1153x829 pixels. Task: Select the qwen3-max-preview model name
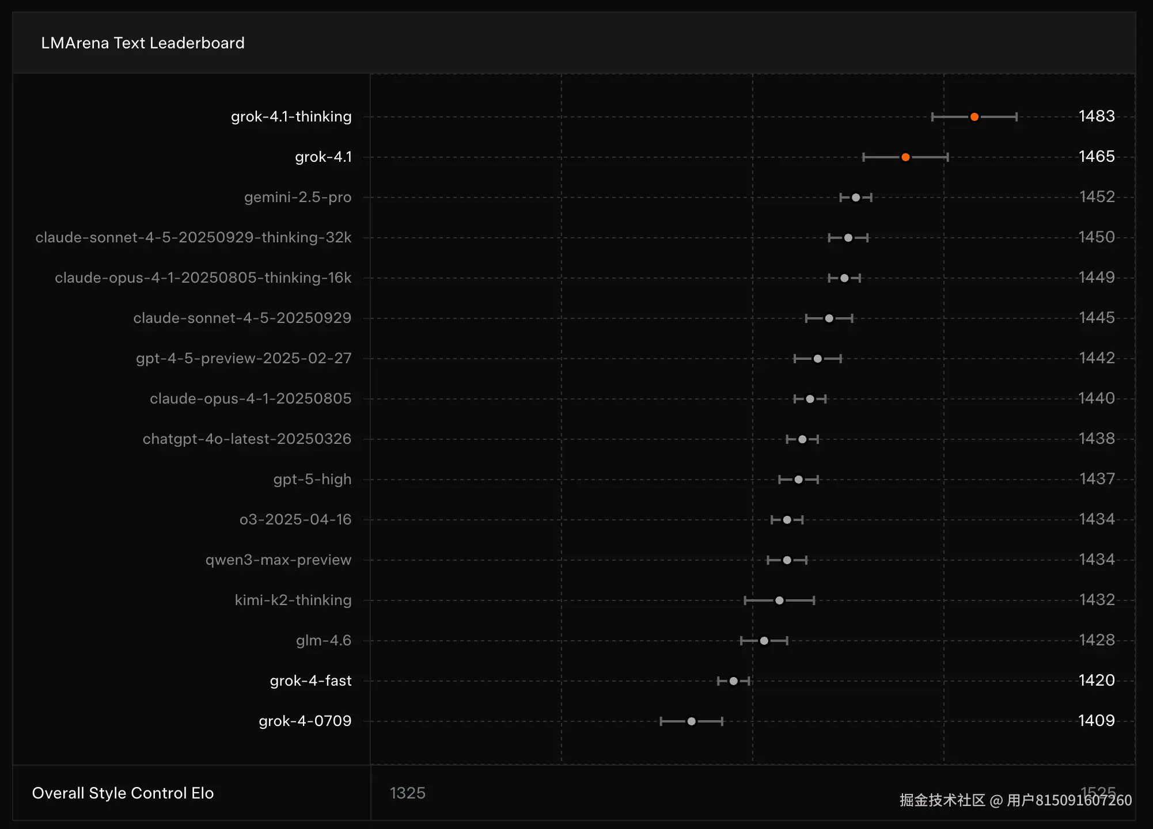click(278, 560)
